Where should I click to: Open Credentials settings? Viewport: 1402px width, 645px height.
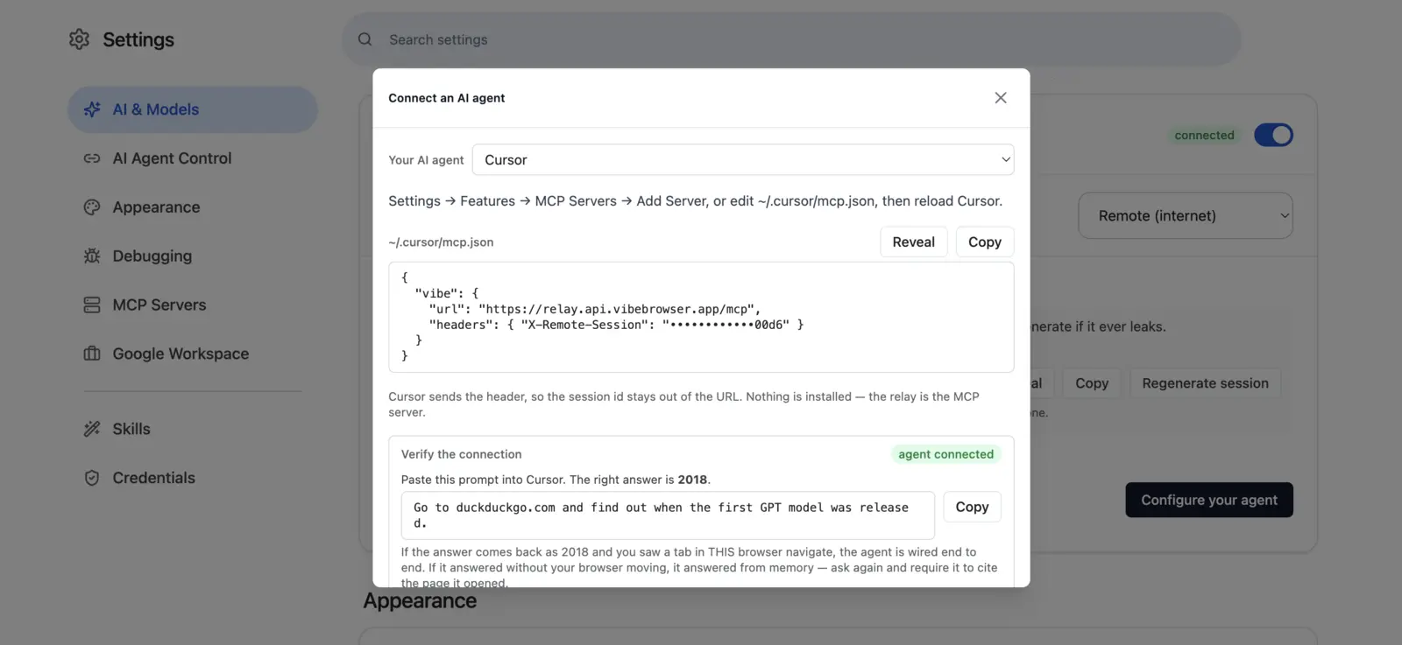[192, 478]
